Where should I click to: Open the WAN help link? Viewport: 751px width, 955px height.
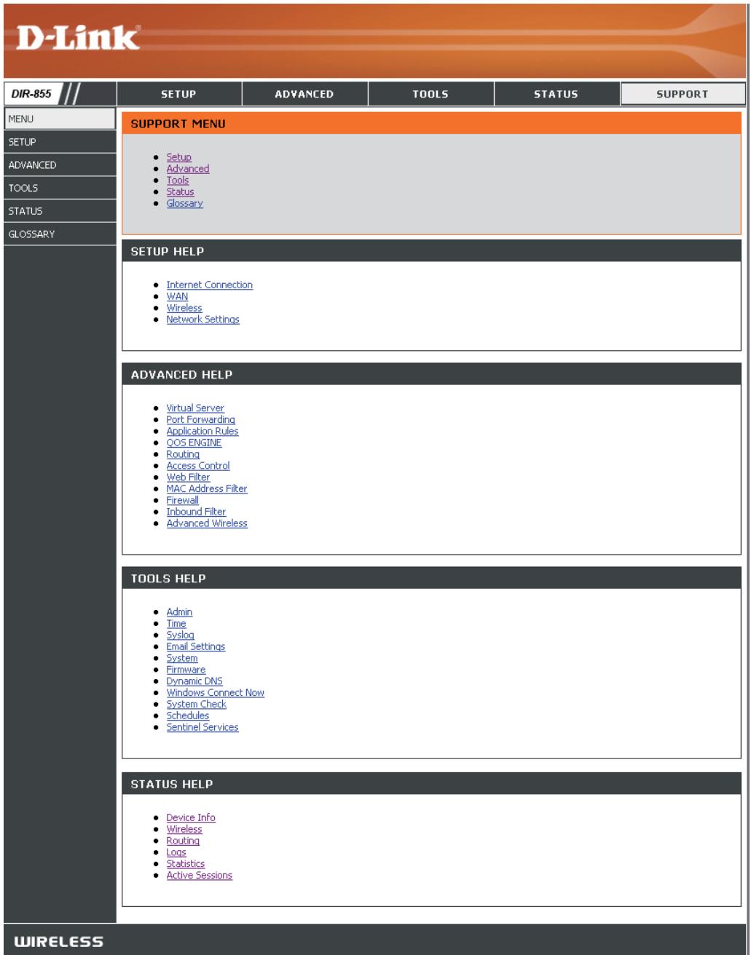coord(176,296)
